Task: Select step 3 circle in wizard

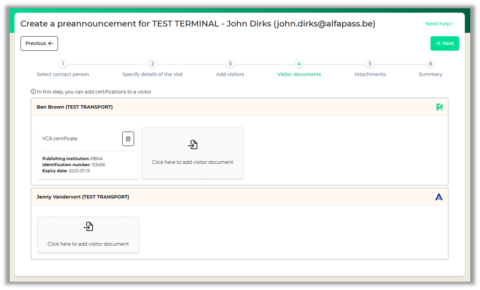Action: pyautogui.click(x=230, y=64)
